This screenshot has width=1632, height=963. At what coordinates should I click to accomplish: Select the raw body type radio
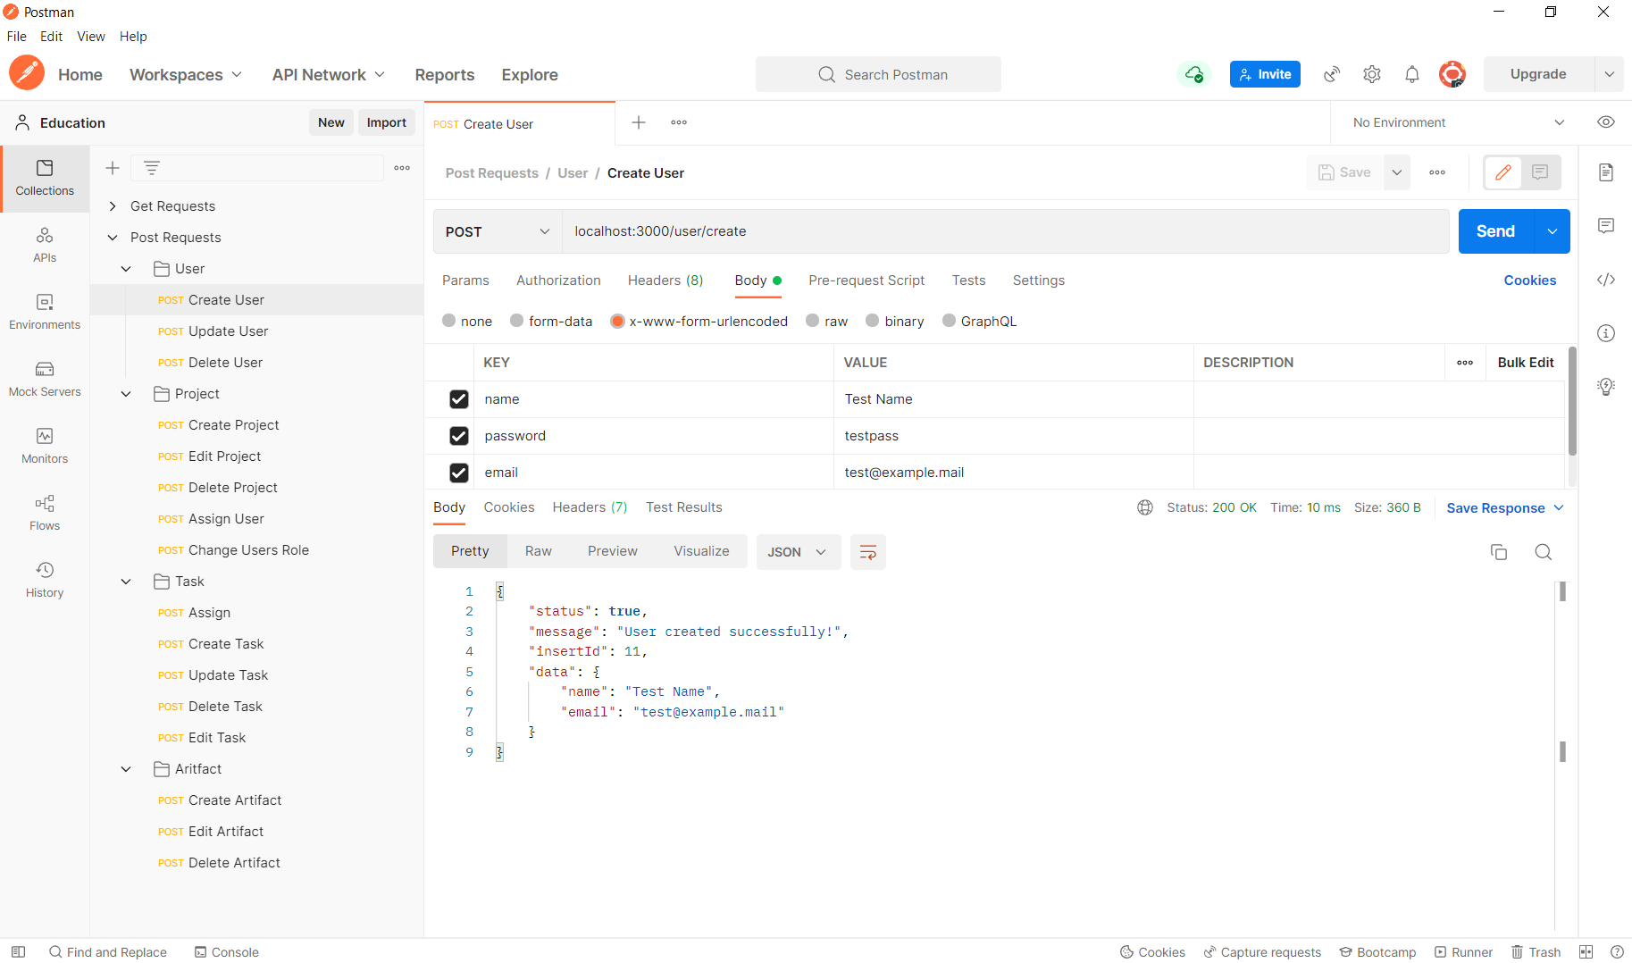click(813, 321)
